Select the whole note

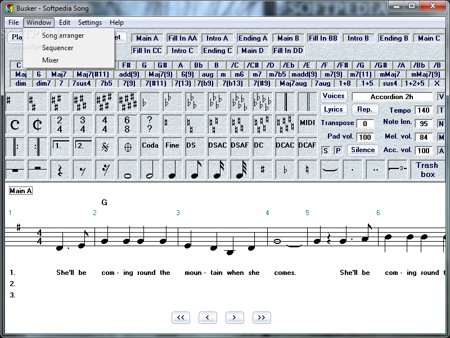pyautogui.click(x=127, y=170)
